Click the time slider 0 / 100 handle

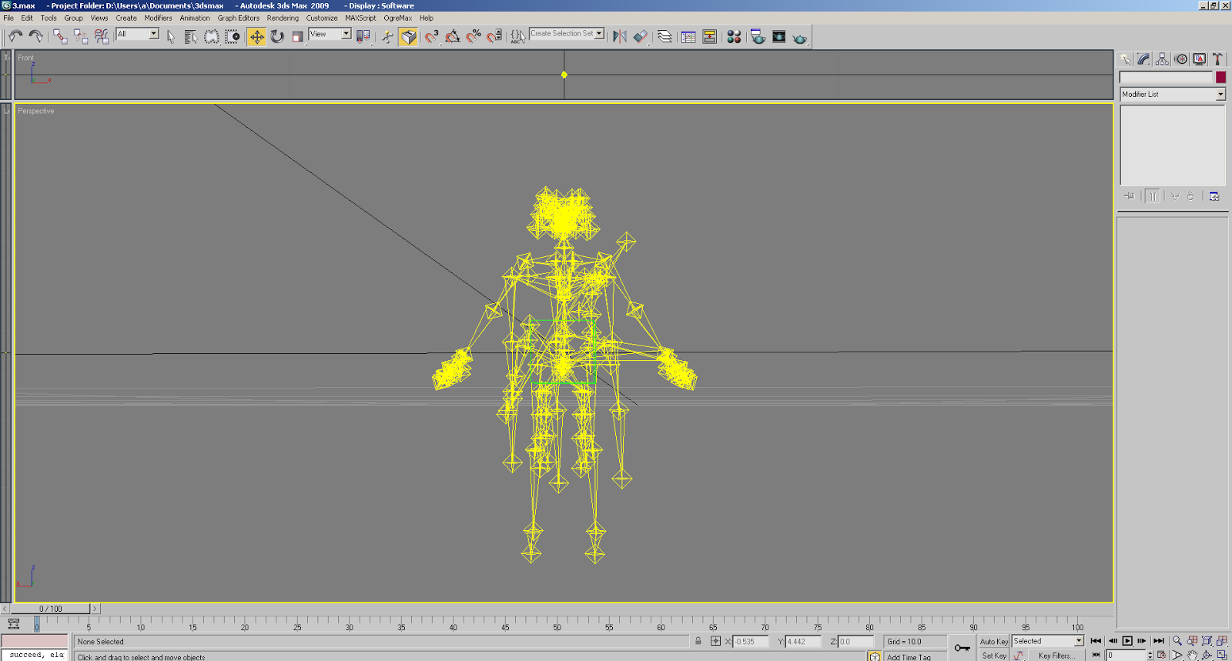coord(51,609)
